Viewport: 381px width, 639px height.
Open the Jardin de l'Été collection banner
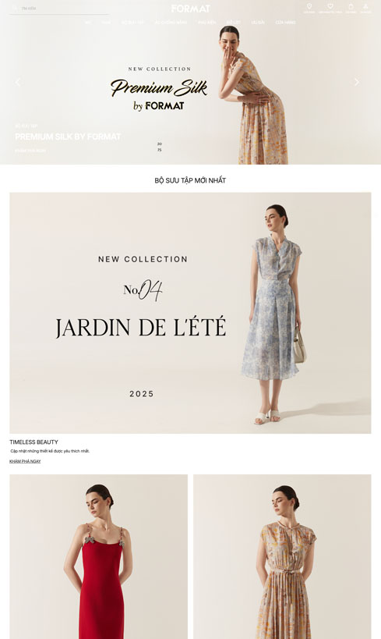click(x=190, y=313)
